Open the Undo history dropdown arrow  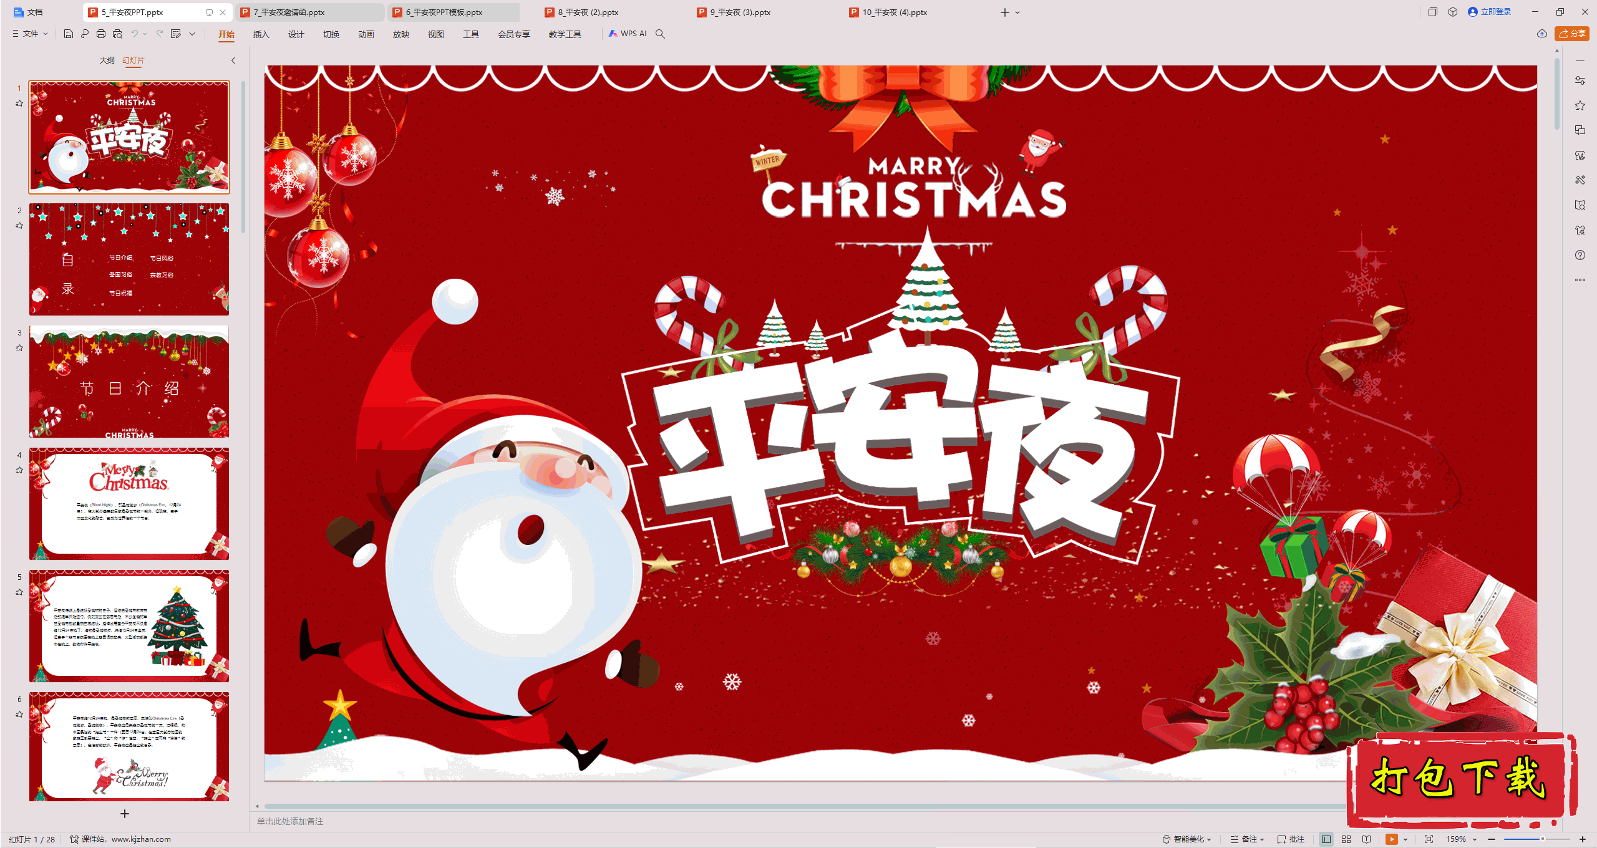(x=145, y=34)
